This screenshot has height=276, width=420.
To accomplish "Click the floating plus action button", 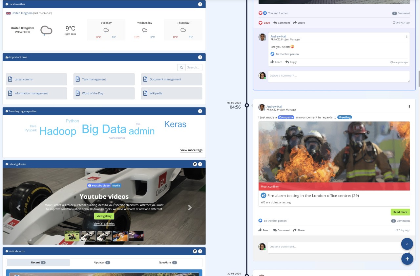I will (x=407, y=259).
